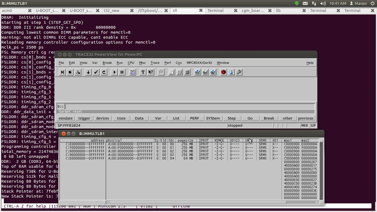Click the Go (play) toolbar icon

pyautogui.click(x=114, y=72)
